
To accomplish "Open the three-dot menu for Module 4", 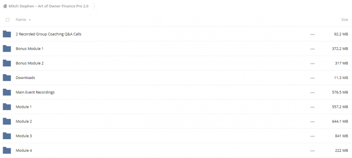I will click(x=312, y=151).
